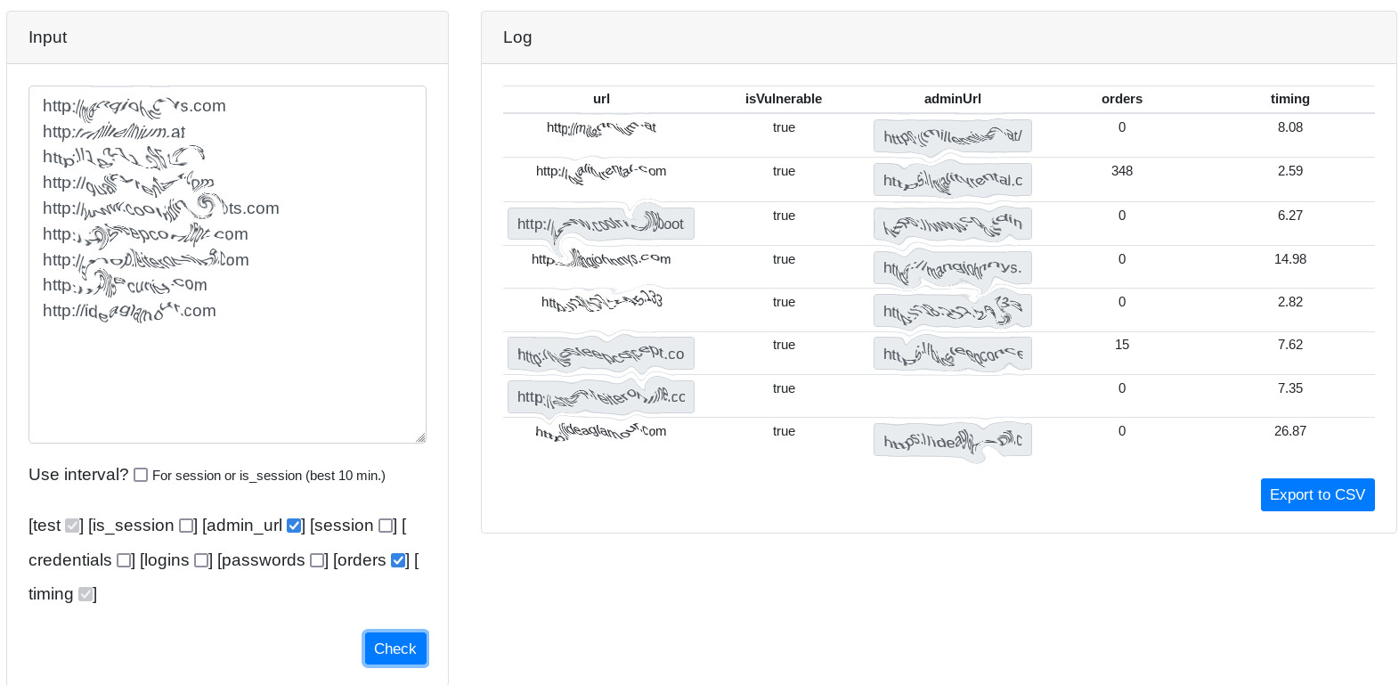This screenshot has height=685, width=1399.
Task: Click url badge in row with 15 orders
Action: 600,354
